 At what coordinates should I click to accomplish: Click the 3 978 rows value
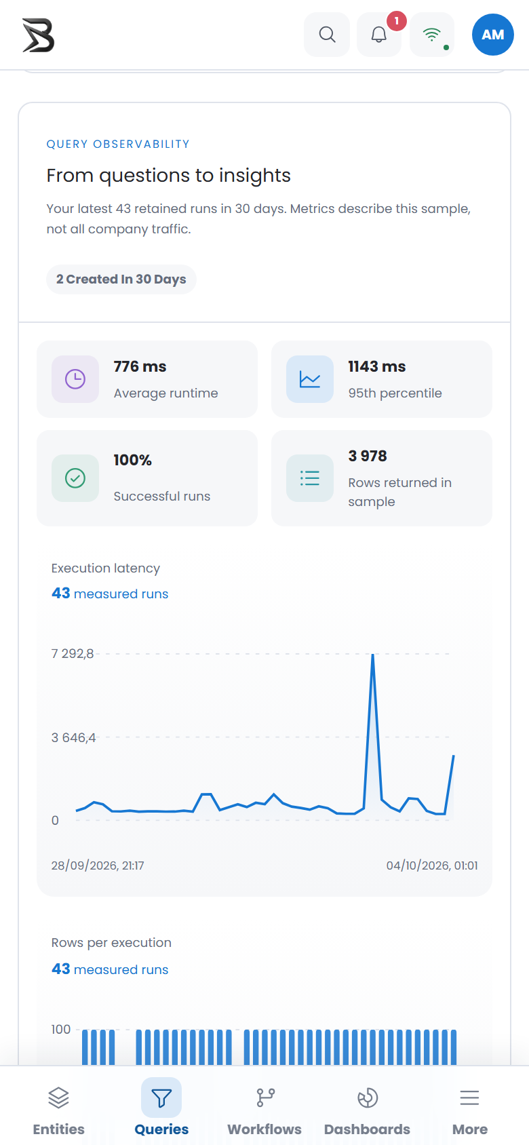pos(368,456)
